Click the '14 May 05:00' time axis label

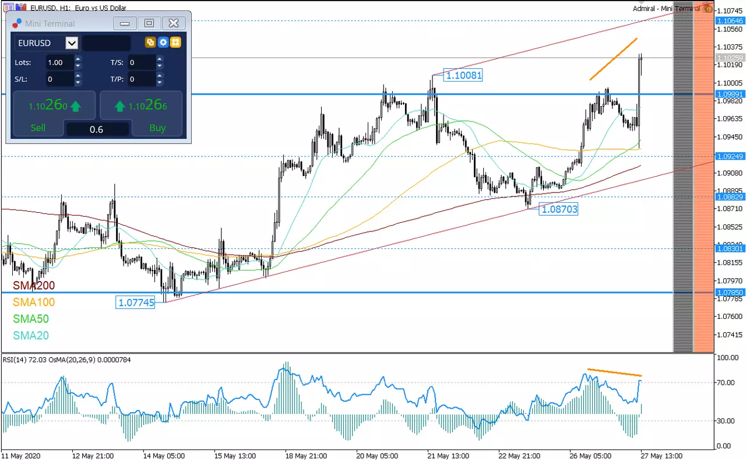[x=164, y=455]
